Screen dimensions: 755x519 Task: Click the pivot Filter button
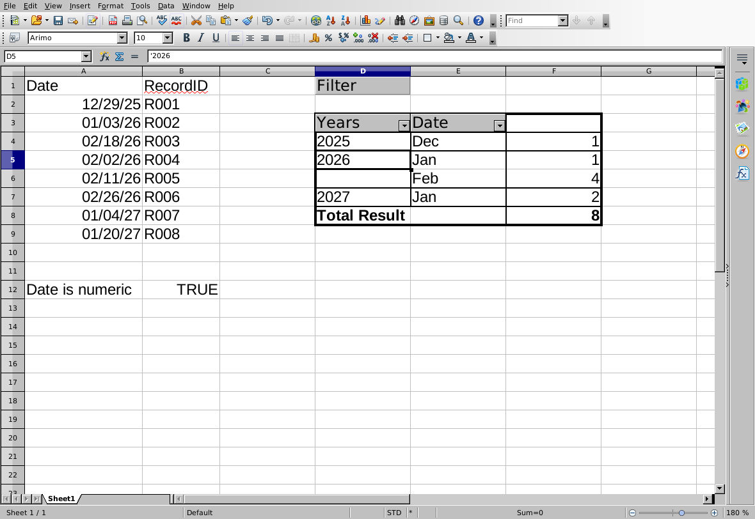pyautogui.click(x=363, y=86)
